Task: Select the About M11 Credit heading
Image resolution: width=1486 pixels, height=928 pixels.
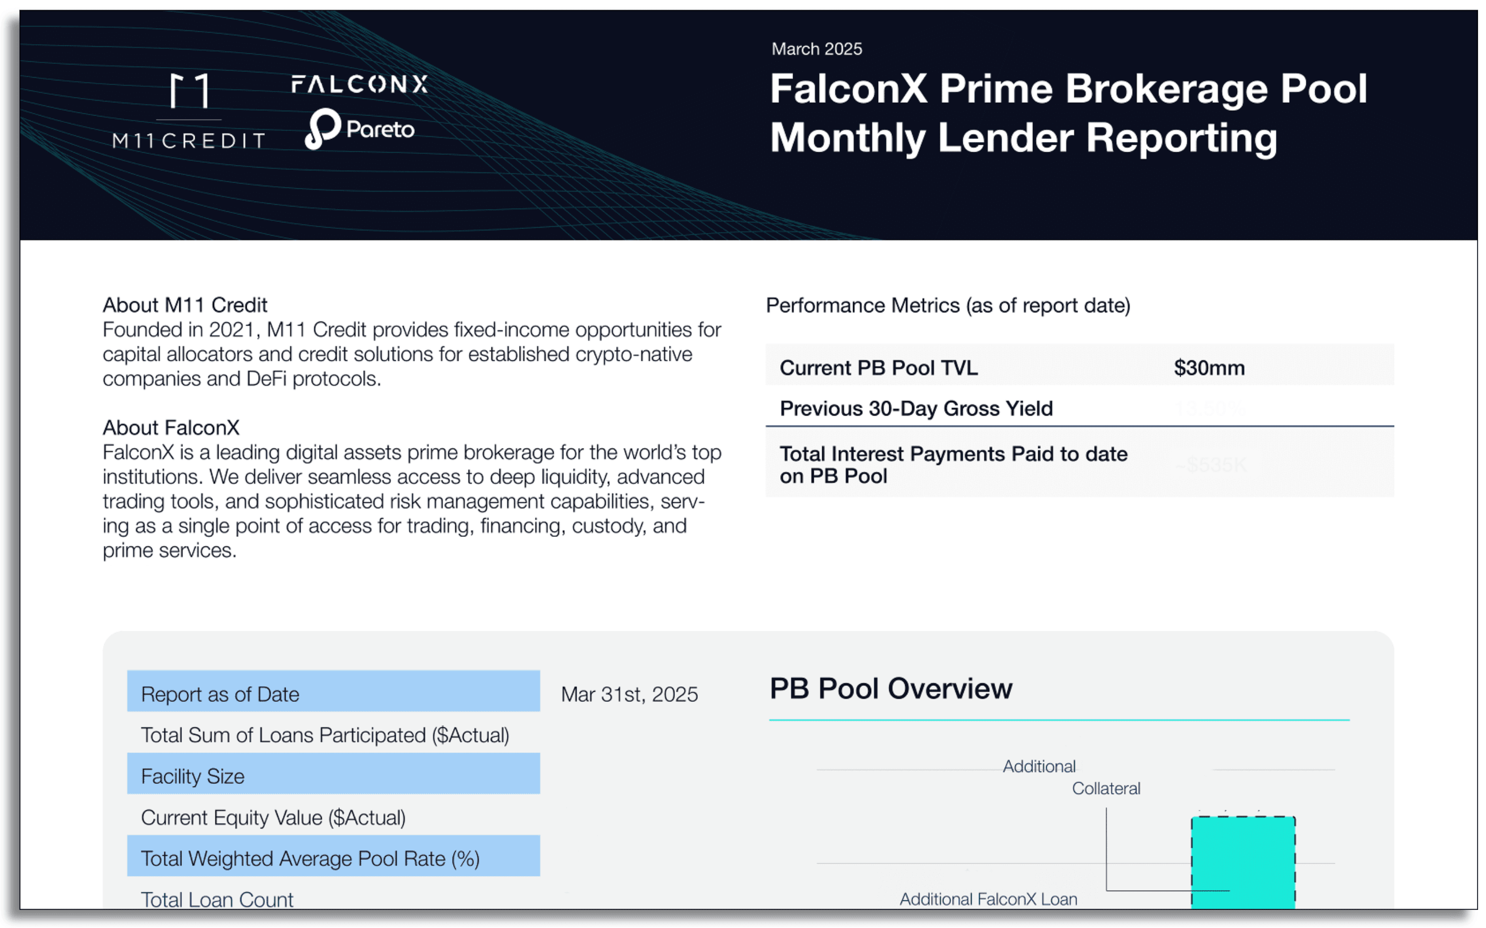Action: click(185, 305)
